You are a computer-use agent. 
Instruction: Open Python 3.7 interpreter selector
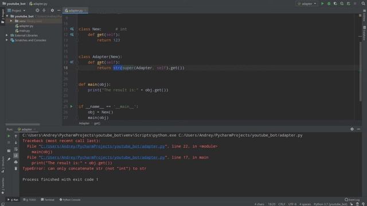(x=330, y=204)
